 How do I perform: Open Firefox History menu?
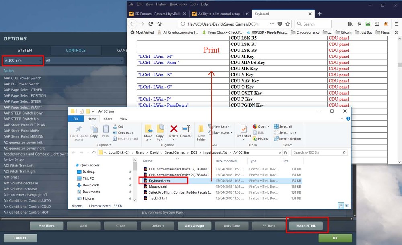pyautogui.click(x=161, y=4)
